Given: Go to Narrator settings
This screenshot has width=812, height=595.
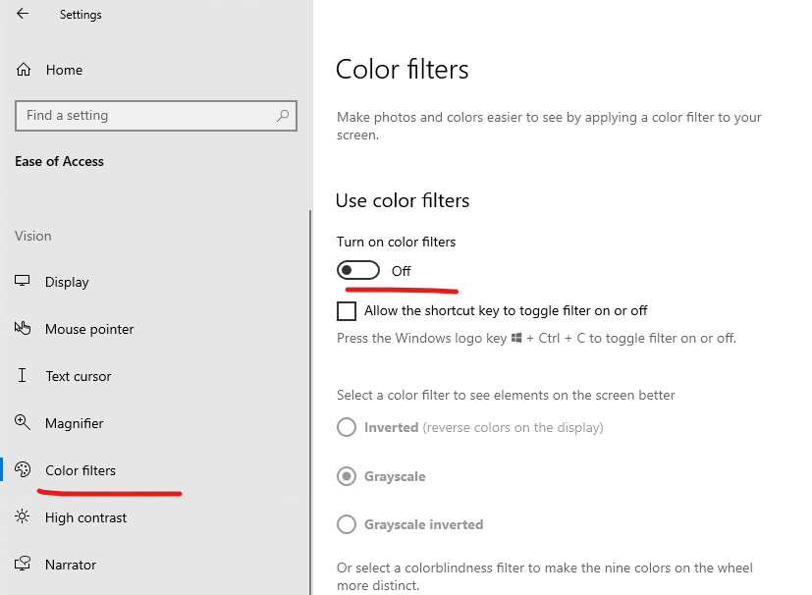Looking at the screenshot, I should click(x=71, y=565).
